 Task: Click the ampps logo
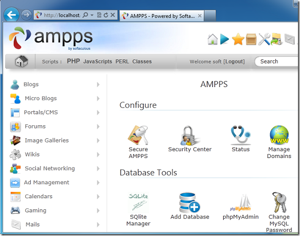point(51,38)
